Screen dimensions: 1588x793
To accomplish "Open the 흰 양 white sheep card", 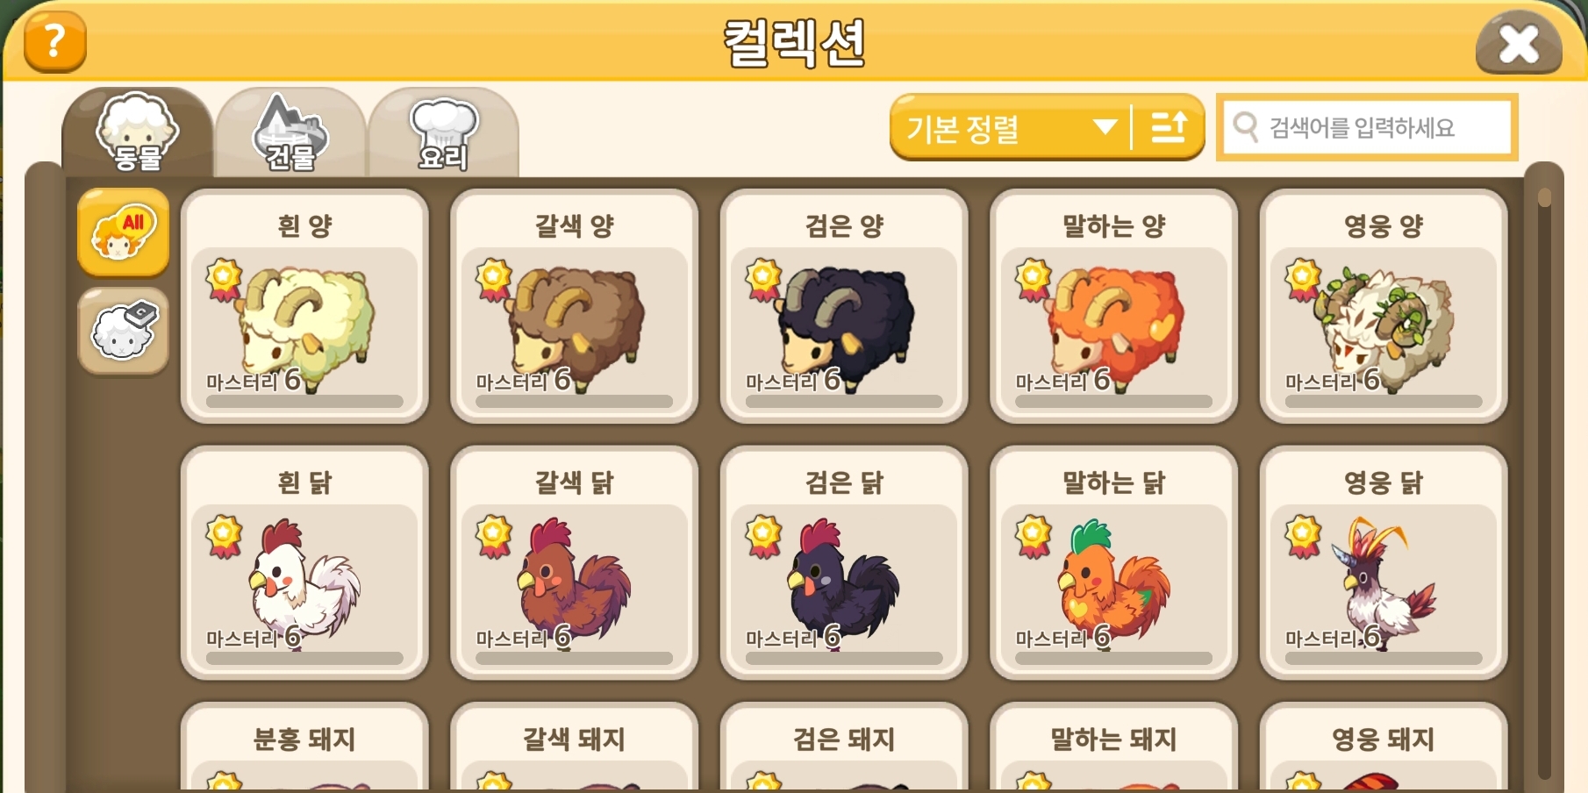I will pos(304,307).
